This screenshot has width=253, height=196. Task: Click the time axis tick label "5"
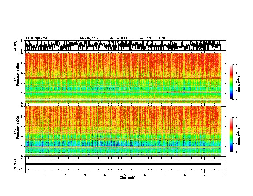point(125,175)
